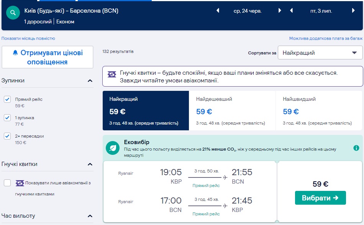Uncheck the Прямий рейс checkbox
Image resolution: width=364 pixels, height=225 pixels.
[x=7, y=100]
